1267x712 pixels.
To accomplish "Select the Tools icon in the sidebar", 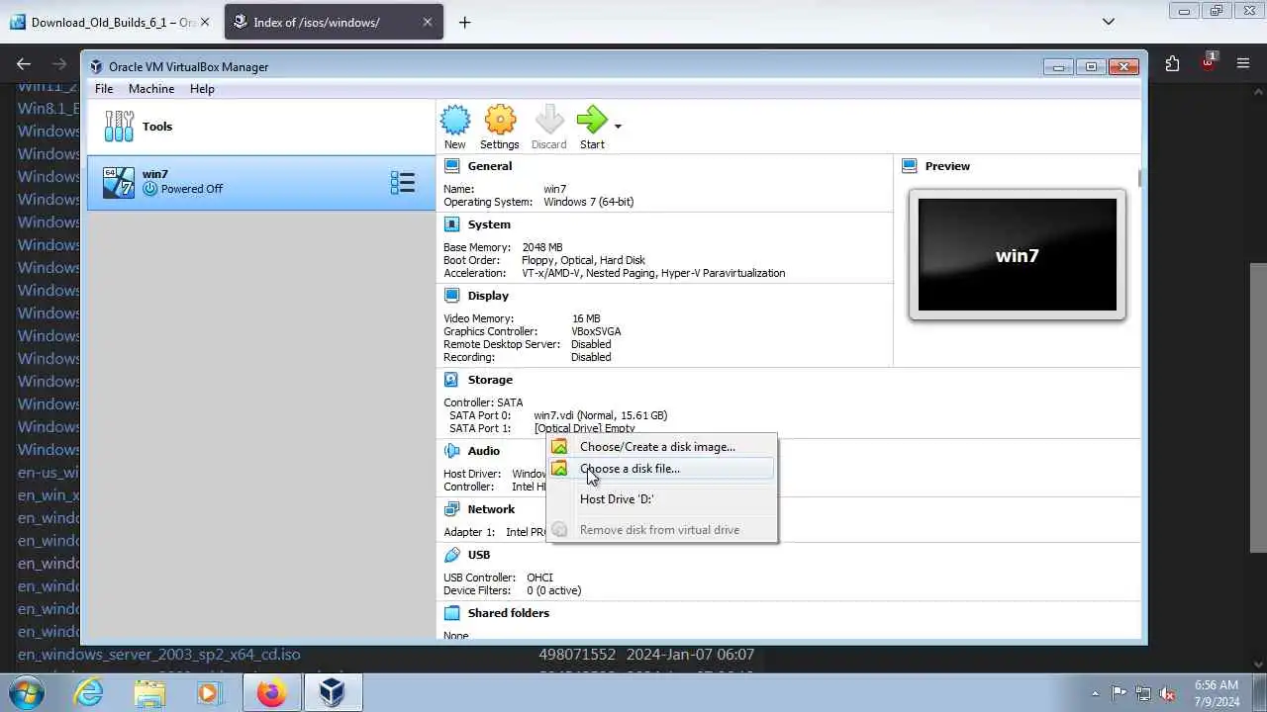I will [x=119, y=126].
